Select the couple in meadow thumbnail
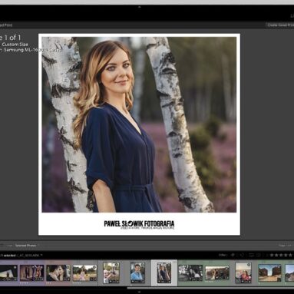294x294 pixels. [84, 273]
